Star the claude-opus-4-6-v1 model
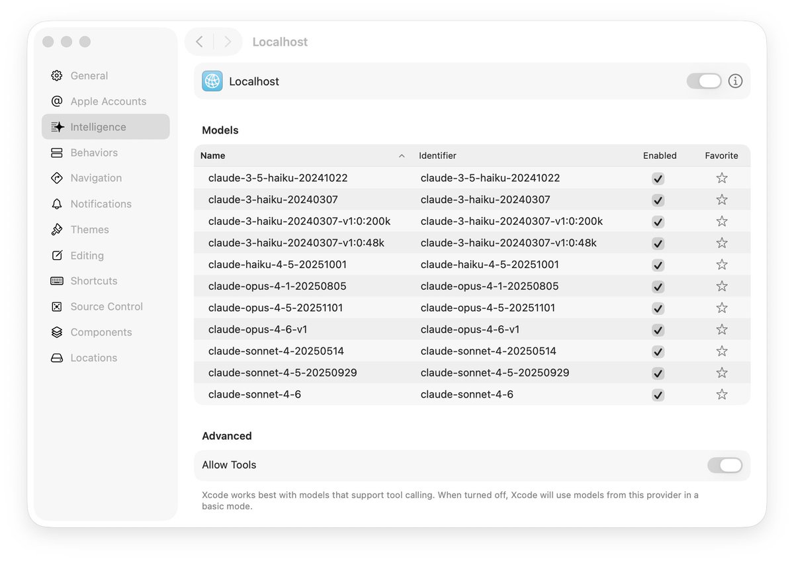 pos(722,329)
